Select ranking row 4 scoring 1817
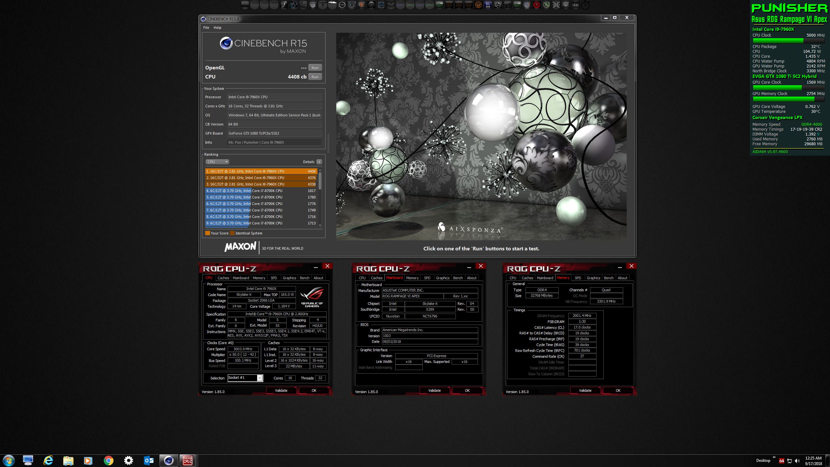830x467 pixels. pos(261,191)
